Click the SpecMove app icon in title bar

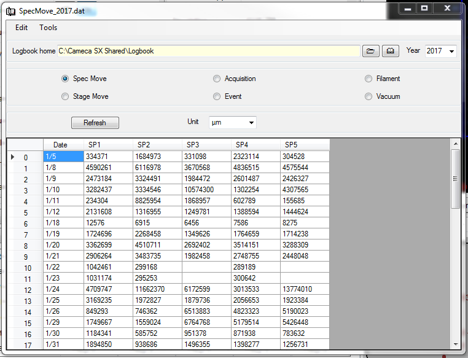click(10, 11)
